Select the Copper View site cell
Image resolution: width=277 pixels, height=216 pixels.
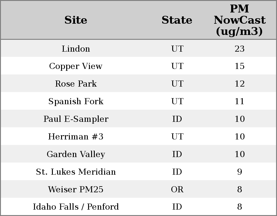(76, 66)
